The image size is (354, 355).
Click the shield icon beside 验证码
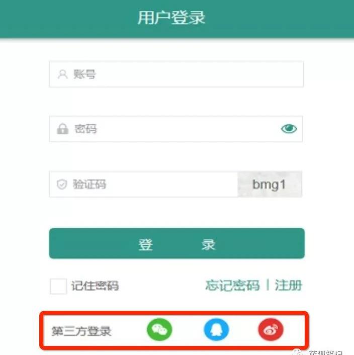click(x=62, y=184)
